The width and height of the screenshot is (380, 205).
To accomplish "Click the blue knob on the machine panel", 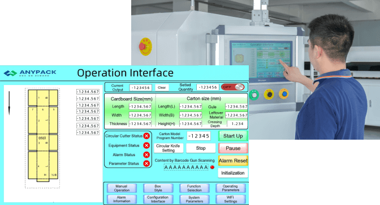I will [284, 93].
